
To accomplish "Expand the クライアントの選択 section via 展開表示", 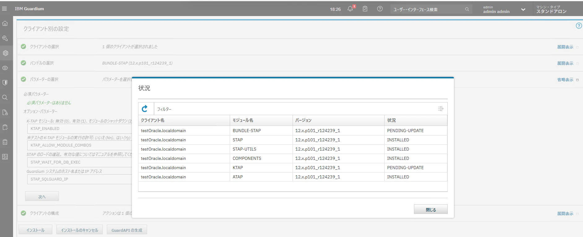I will (565, 47).
